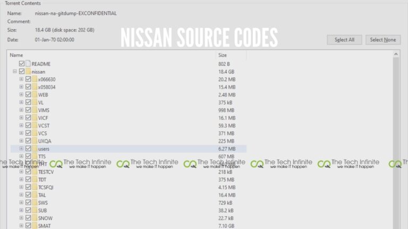Select the SNOW folder name
Screen dimensions: 408x229
coord(45,218)
